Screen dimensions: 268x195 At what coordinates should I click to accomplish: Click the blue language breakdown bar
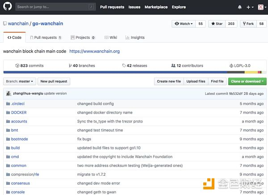(x=115, y=72)
